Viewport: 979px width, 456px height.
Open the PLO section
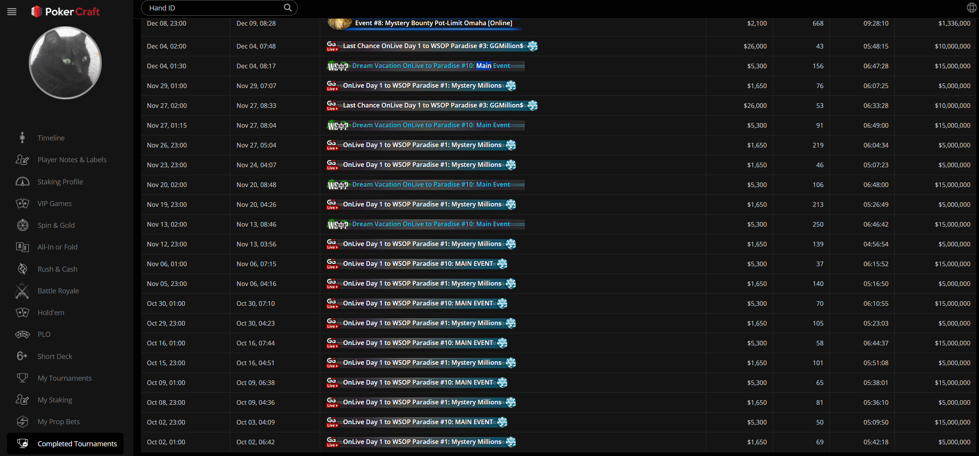click(44, 334)
